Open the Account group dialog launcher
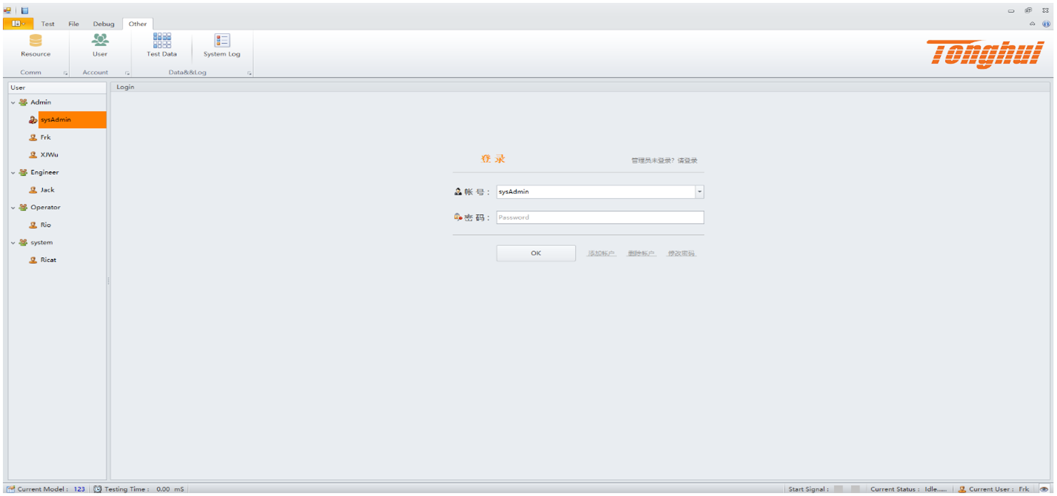The image size is (1057, 496). click(x=127, y=73)
